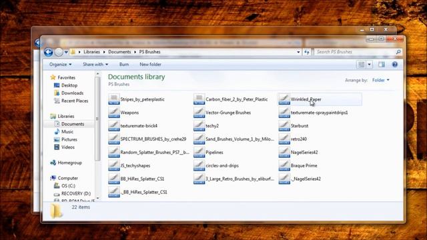Click the ._NagelSeries42 file name

306,179
